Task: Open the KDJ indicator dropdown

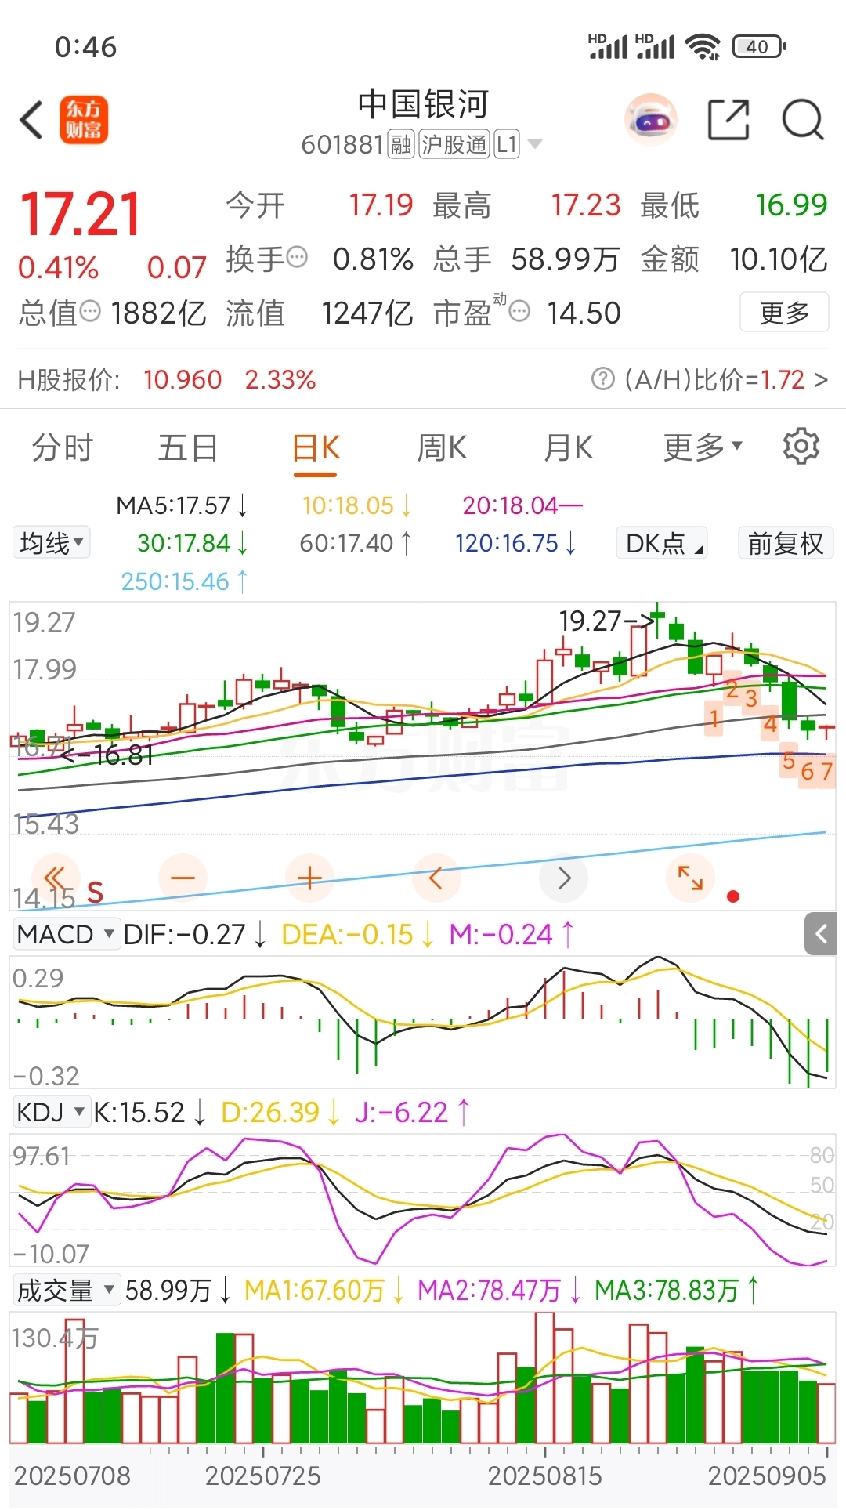Action: point(50,1112)
